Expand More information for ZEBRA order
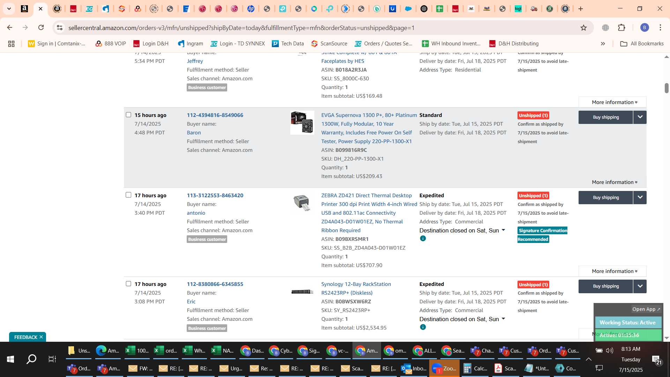The image size is (670, 377). [613, 271]
